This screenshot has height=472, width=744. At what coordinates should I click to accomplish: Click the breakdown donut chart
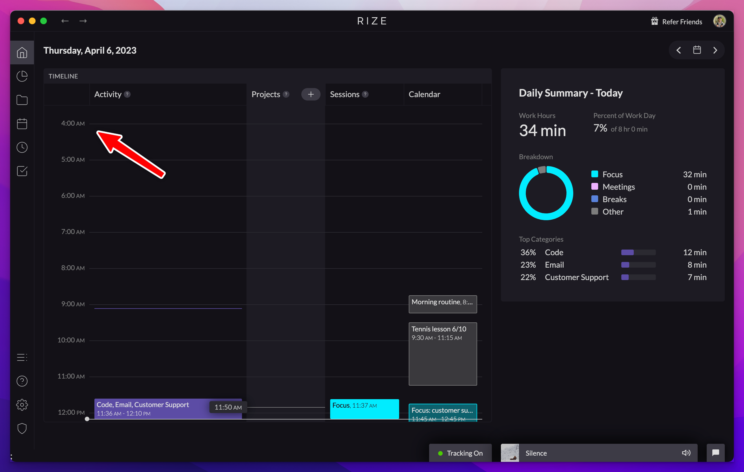coord(546,193)
